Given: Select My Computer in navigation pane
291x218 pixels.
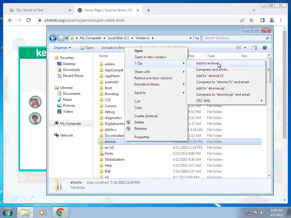Looking at the screenshot, I should click(x=71, y=123).
